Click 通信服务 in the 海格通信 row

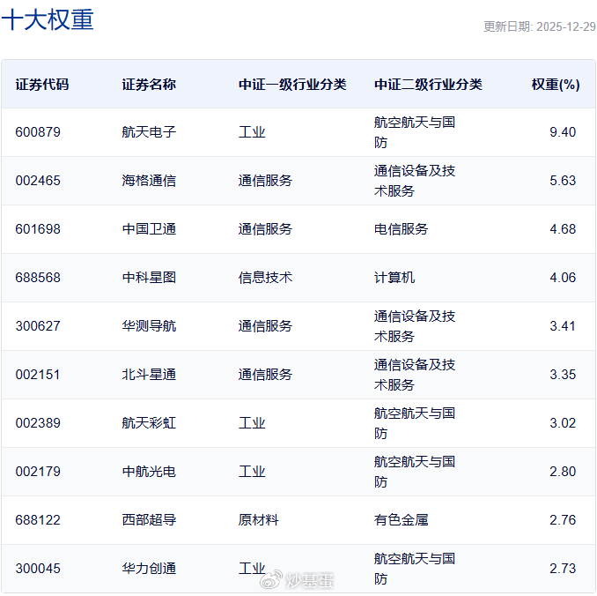(265, 181)
